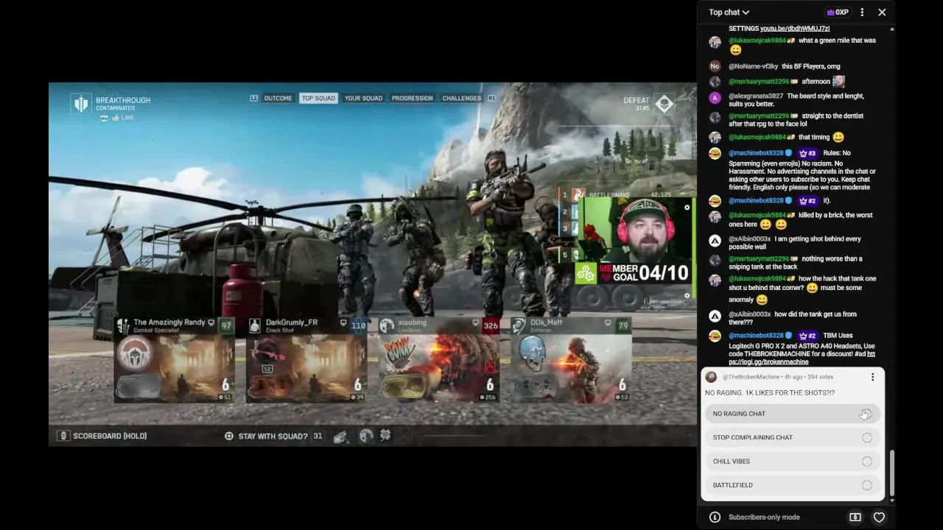
Task: Click the #3 crown badge in chat
Action: (x=807, y=153)
